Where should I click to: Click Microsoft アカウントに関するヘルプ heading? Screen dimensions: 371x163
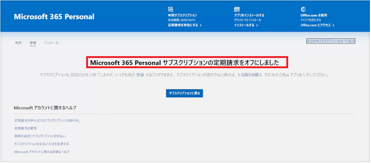click(45, 108)
